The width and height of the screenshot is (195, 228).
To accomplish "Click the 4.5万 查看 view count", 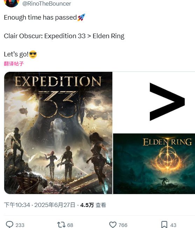I will 93,205.
